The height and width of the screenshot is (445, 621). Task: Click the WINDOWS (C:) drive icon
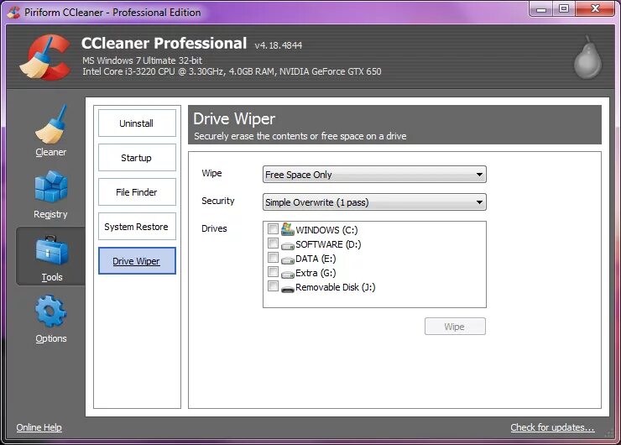click(288, 229)
